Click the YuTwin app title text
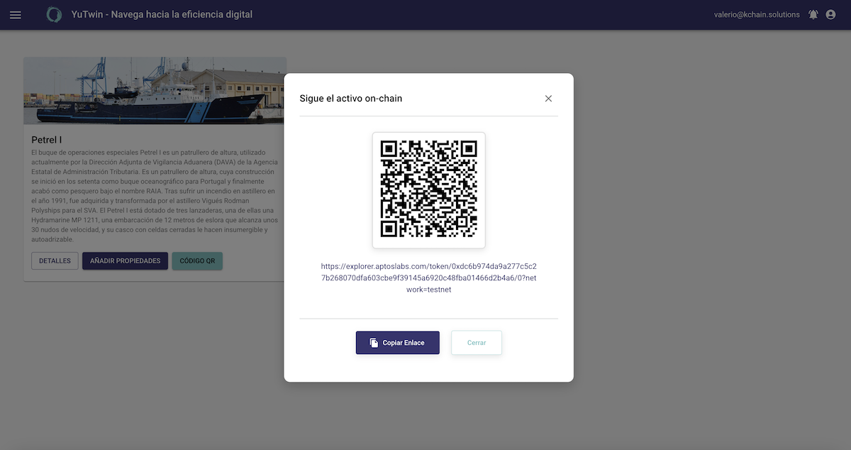This screenshot has height=450, width=851. click(162, 14)
